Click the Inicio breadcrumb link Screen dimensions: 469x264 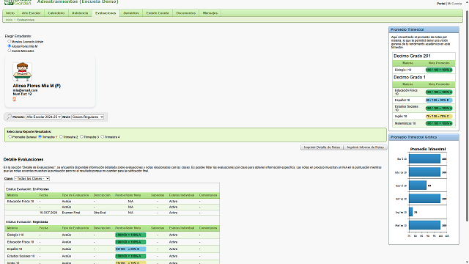pos(10,20)
